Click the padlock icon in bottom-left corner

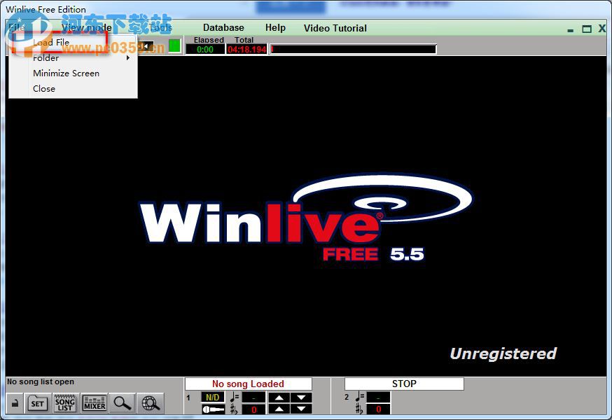point(13,402)
